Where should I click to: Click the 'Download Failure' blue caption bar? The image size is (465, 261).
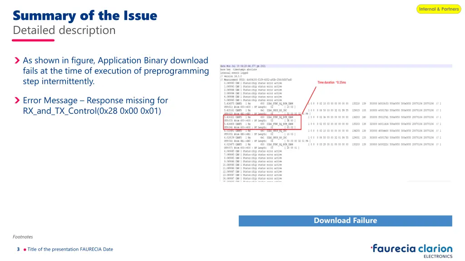point(345,221)
